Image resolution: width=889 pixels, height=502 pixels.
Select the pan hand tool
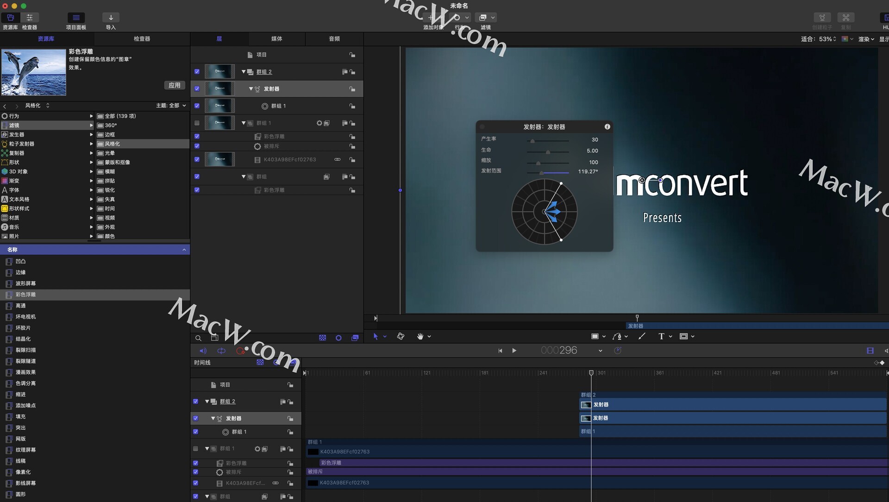[x=420, y=337]
